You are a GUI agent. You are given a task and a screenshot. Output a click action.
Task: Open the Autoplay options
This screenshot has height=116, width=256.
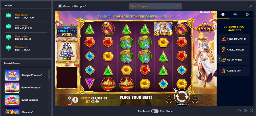182,104
